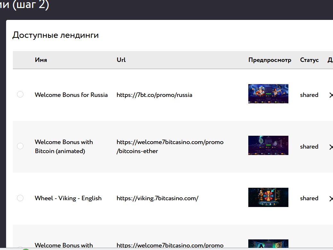Viewport: 333px width, 250px height.
Task: Open the preview thumbnail for Welcome Bonus for Russia
Action: (x=268, y=94)
